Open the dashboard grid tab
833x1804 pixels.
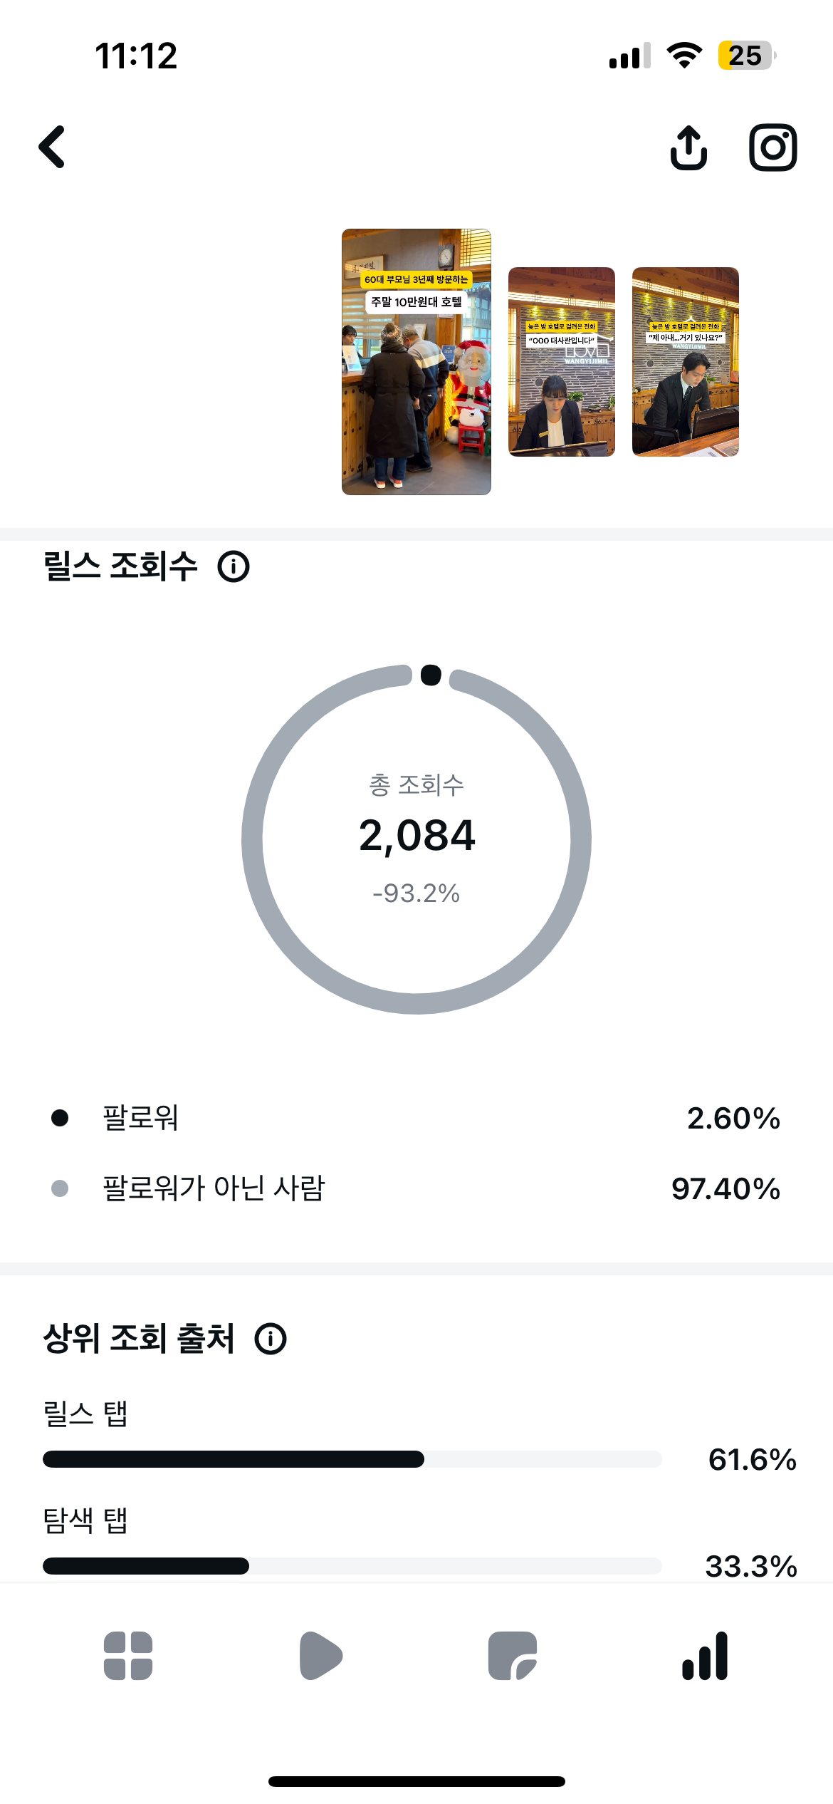pos(128,1655)
